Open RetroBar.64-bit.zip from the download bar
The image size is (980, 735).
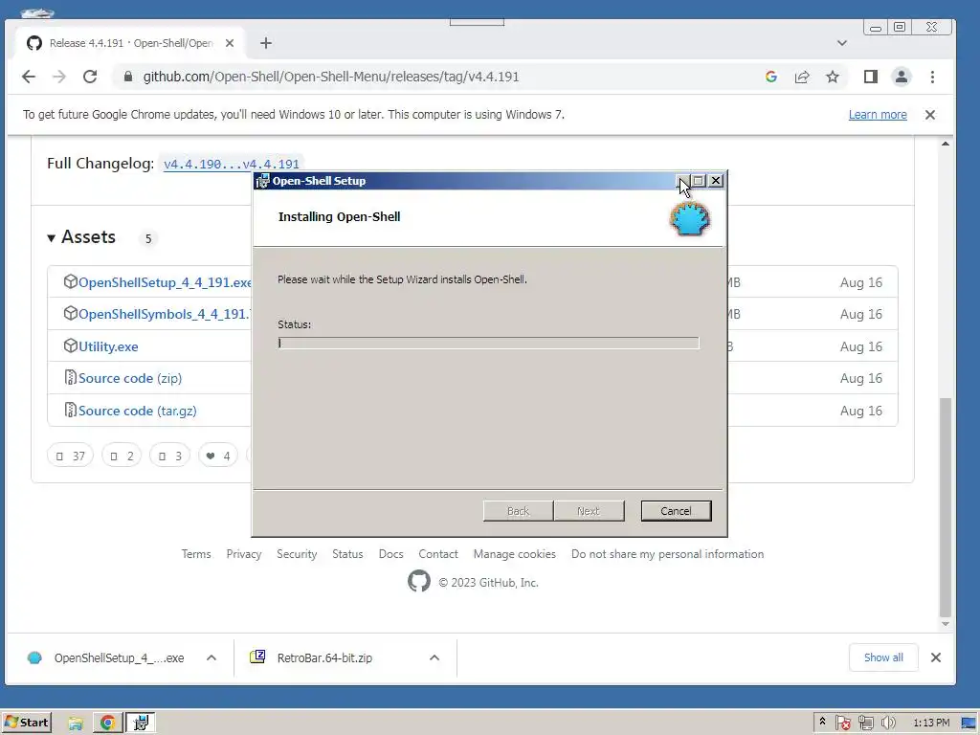313,658
